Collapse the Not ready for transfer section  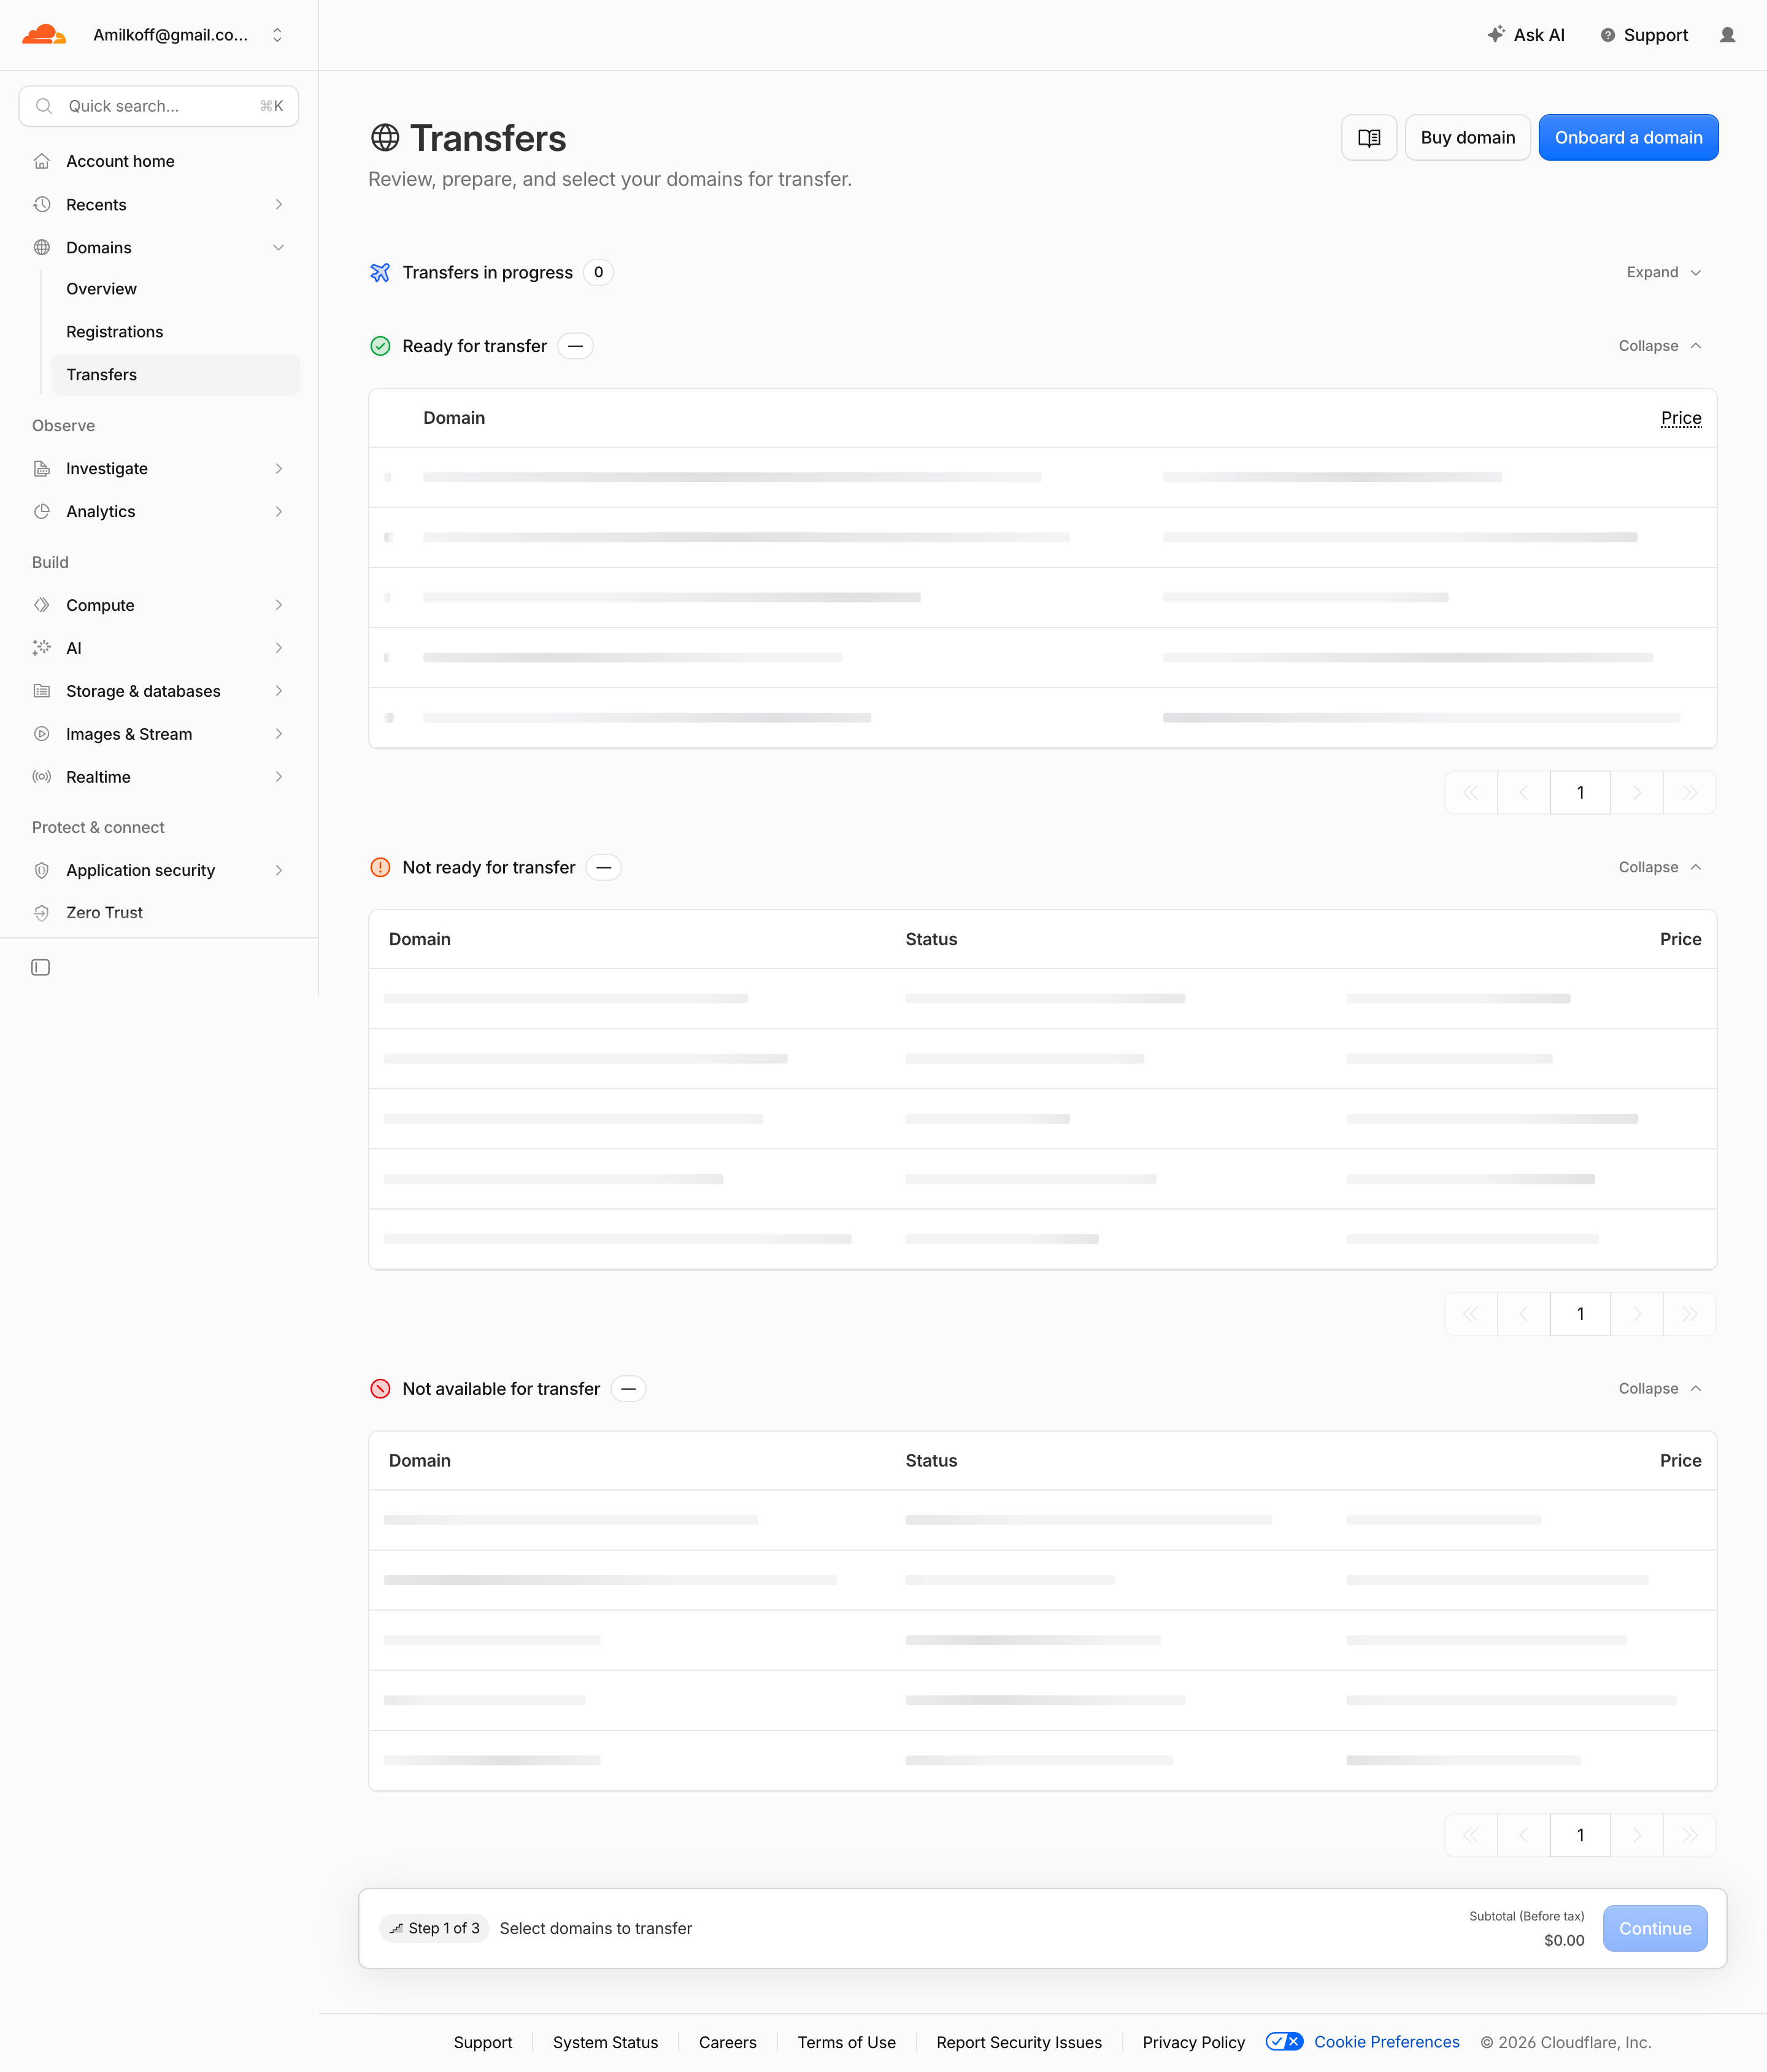click(1660, 867)
